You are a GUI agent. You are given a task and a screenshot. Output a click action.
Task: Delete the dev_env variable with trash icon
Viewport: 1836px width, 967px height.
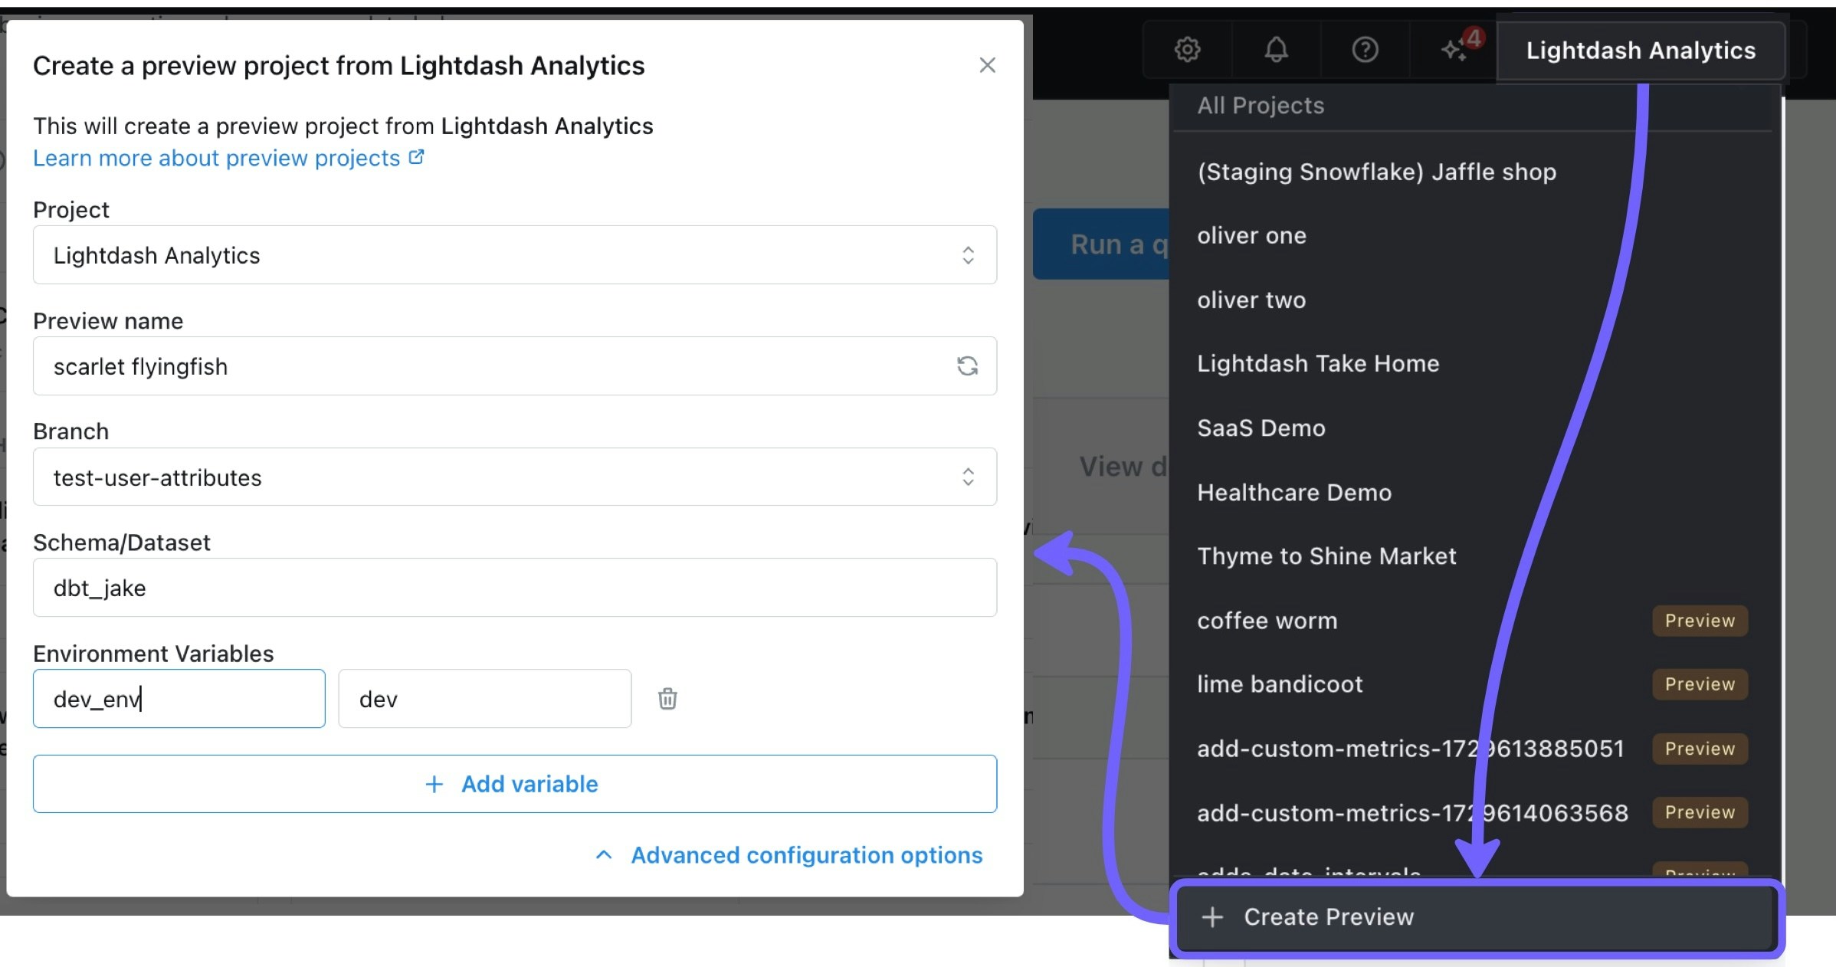[x=667, y=699]
